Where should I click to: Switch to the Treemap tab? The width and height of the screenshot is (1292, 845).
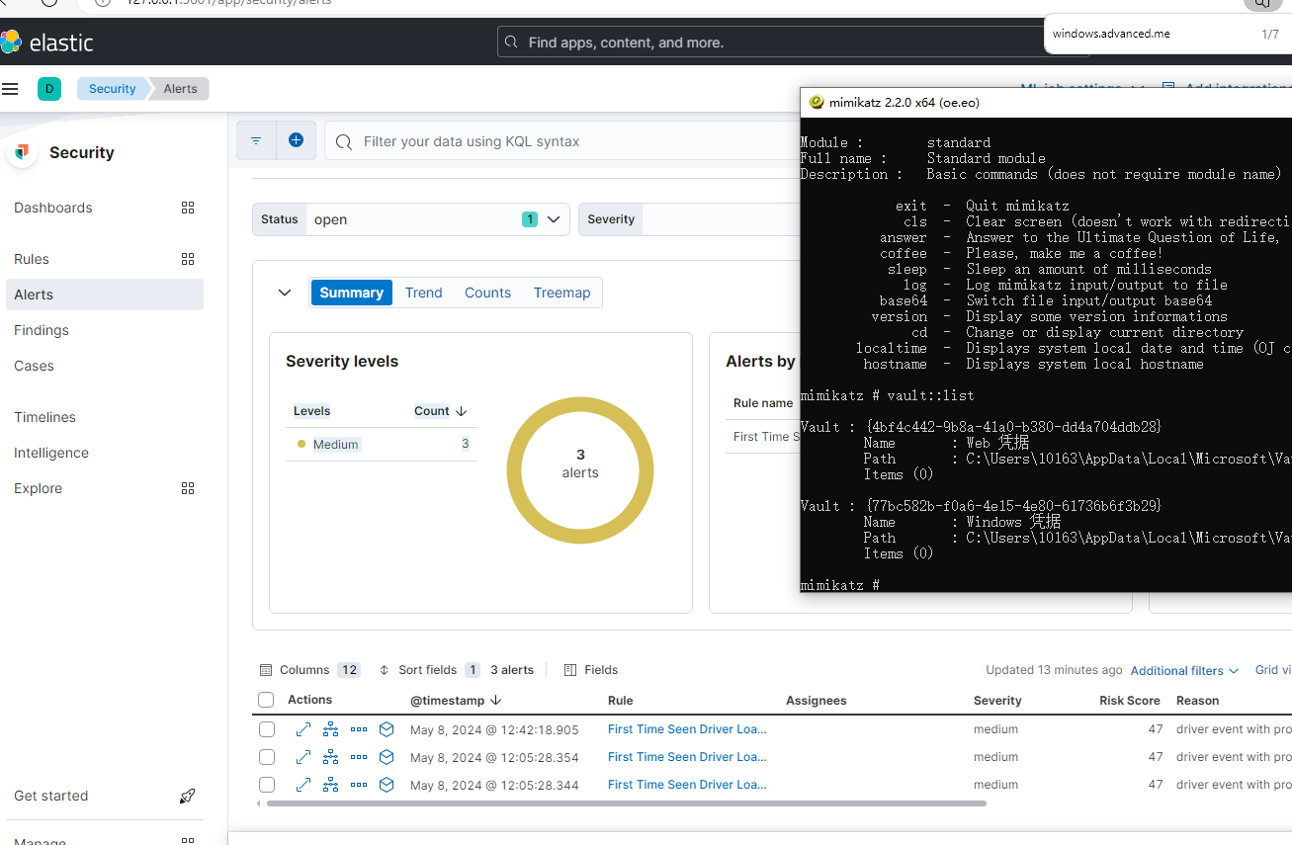(561, 293)
